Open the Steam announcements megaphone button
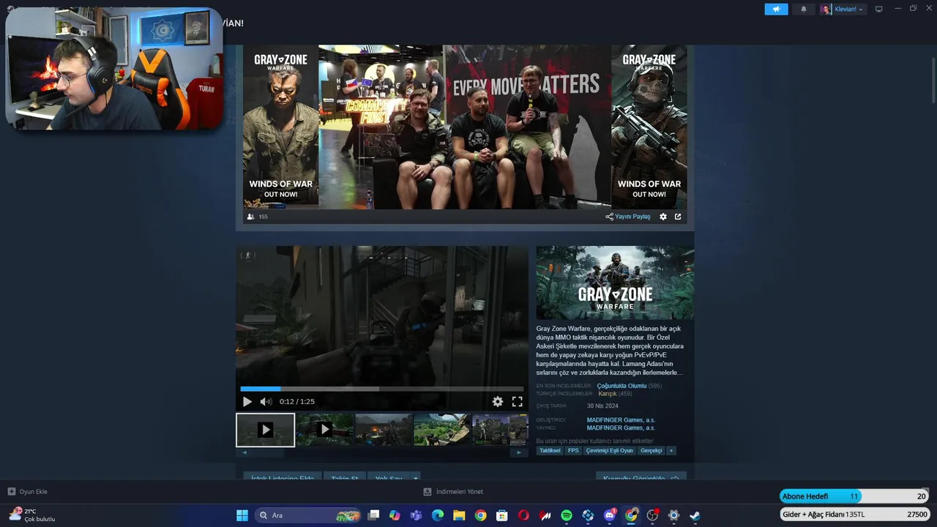Screen dimensions: 937x527 tap(776, 9)
